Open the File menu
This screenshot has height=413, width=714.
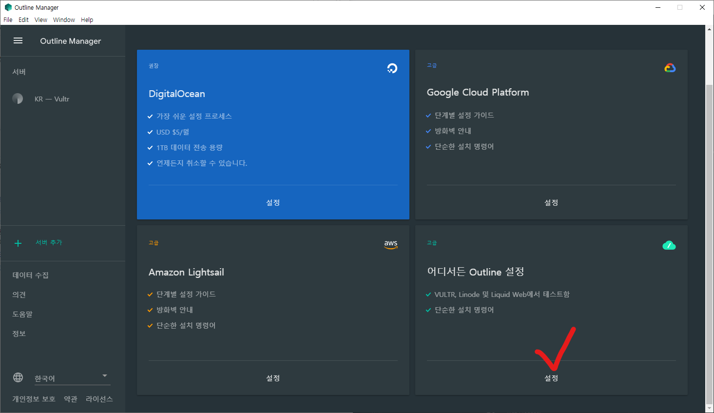pyautogui.click(x=8, y=20)
